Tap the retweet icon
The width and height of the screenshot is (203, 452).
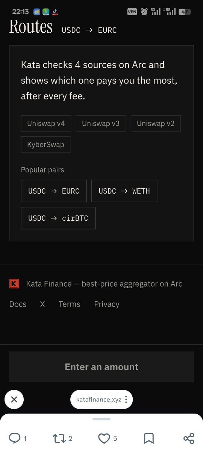click(59, 438)
